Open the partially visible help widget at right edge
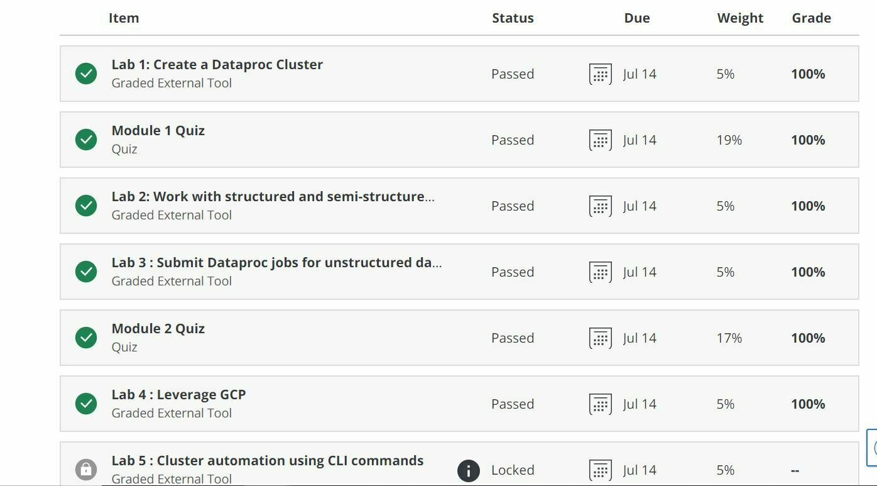Screen dimensions: 877x486 pyautogui.click(x=872, y=448)
